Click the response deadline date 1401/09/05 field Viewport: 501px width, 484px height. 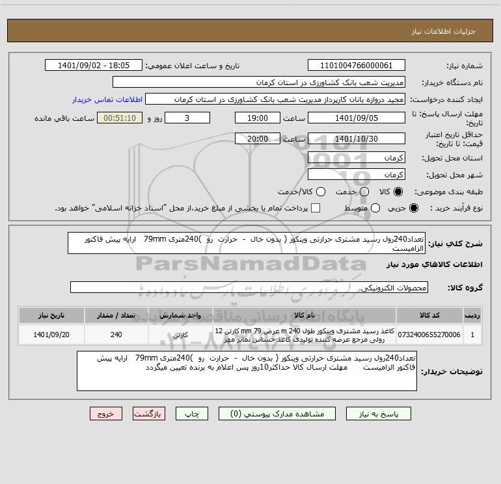click(x=357, y=118)
